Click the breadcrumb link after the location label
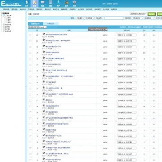 [36, 14]
